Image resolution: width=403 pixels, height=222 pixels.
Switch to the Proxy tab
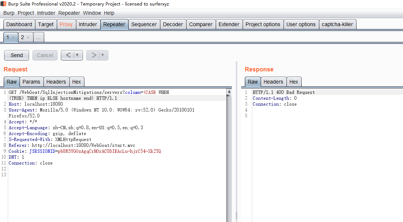(x=66, y=24)
